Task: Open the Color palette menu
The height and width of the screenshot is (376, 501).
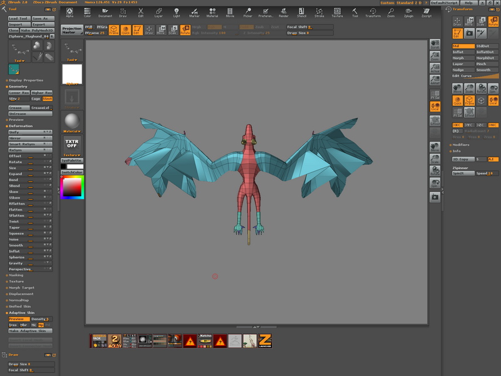Action: pos(87,12)
